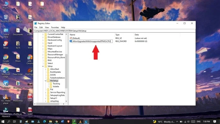Screen dimensions: 220x124
Task: Click the volume tray icon
Action: 188,122
